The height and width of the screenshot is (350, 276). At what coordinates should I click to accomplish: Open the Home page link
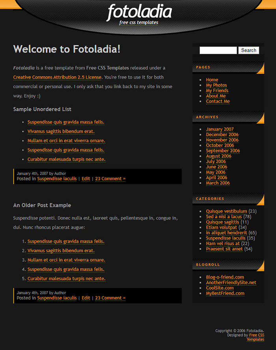pos(212,80)
